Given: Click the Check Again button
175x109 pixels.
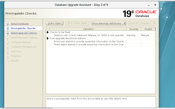Looking at the screenshot, I should pos(54,23).
